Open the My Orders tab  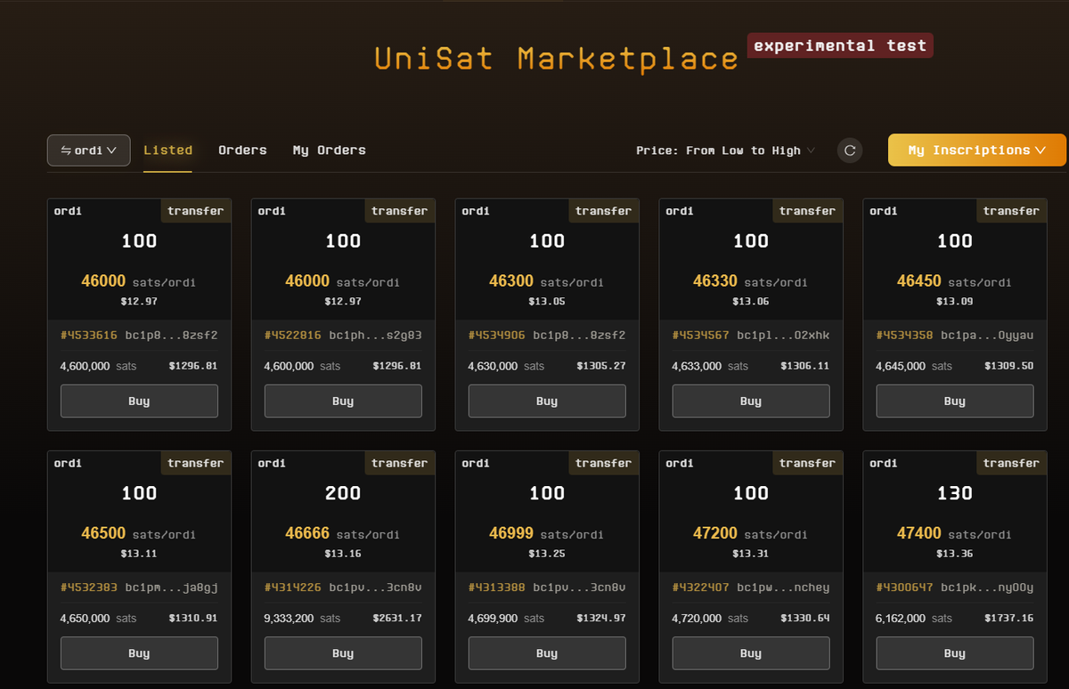click(329, 150)
